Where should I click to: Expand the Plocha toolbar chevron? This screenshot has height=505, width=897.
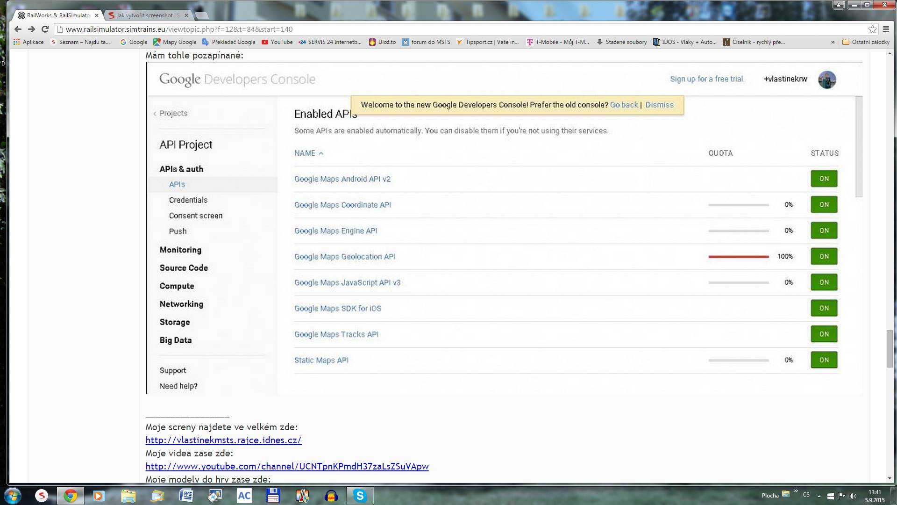click(x=796, y=491)
